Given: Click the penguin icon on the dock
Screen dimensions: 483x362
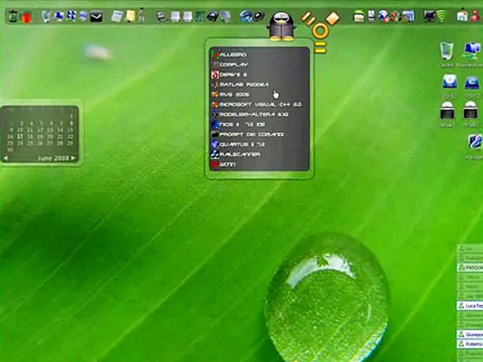Looking at the screenshot, I should pyautogui.click(x=281, y=26).
